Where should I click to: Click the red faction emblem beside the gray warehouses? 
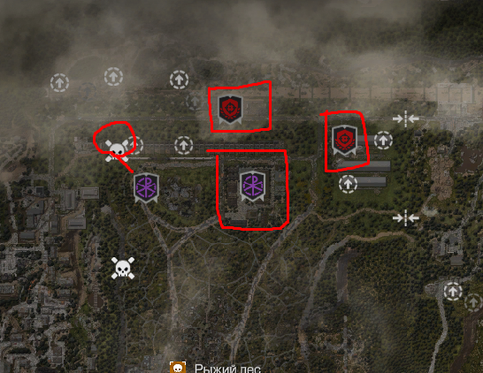[x=344, y=140]
